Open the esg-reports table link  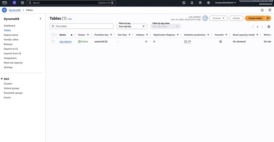pos(65,41)
